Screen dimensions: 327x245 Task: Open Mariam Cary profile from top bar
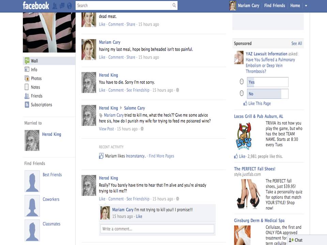248,6
